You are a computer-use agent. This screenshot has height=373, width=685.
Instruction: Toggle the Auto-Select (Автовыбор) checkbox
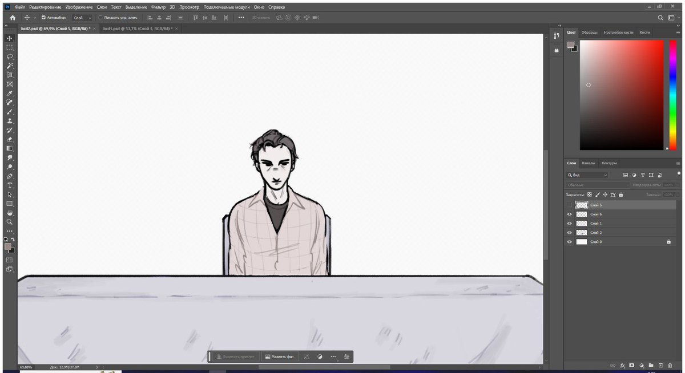coord(44,18)
